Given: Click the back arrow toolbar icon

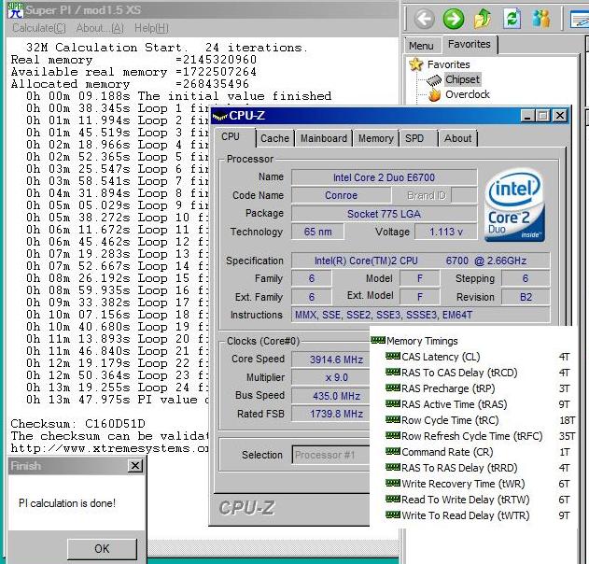Looking at the screenshot, I should click(x=425, y=19).
